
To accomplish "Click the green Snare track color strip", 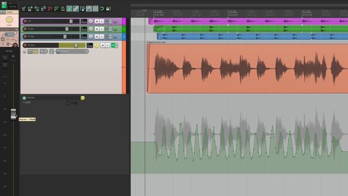I will [124, 29].
